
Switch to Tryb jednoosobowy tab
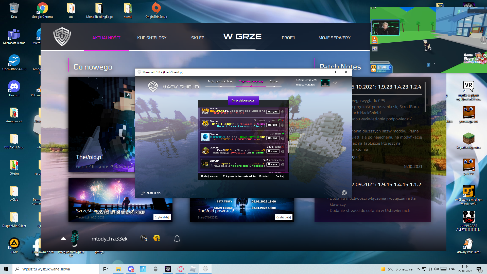220,81
